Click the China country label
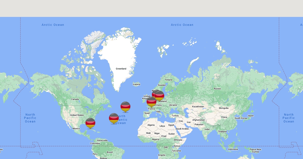The width and height of the screenshot is (303, 159). point(224,117)
